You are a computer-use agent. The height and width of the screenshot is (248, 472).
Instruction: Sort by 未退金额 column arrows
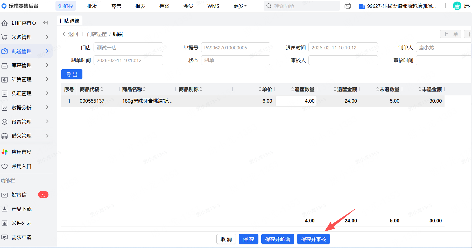(x=420, y=89)
